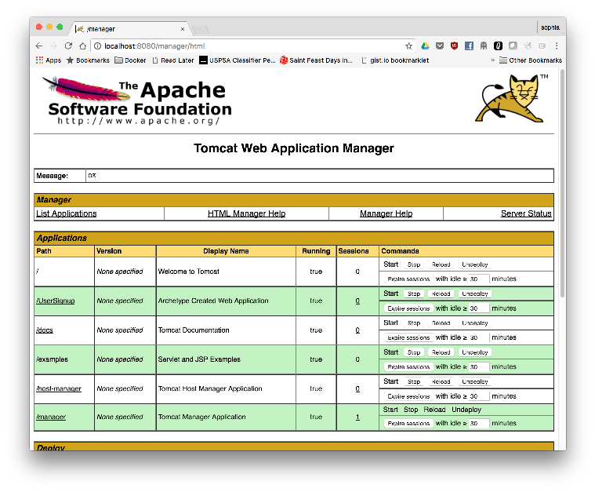Expand the hidden bookmarks overflow chevron
Image resolution: width=595 pixels, height=492 pixels.
[493, 60]
